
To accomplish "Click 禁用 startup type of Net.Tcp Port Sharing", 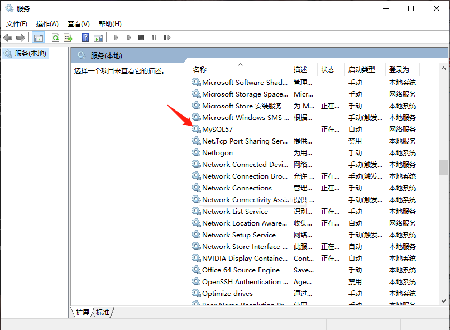I will coord(355,141).
